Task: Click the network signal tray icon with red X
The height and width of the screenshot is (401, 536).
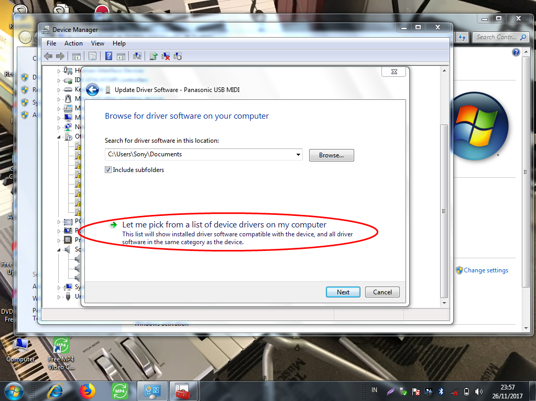Action: click(x=454, y=392)
